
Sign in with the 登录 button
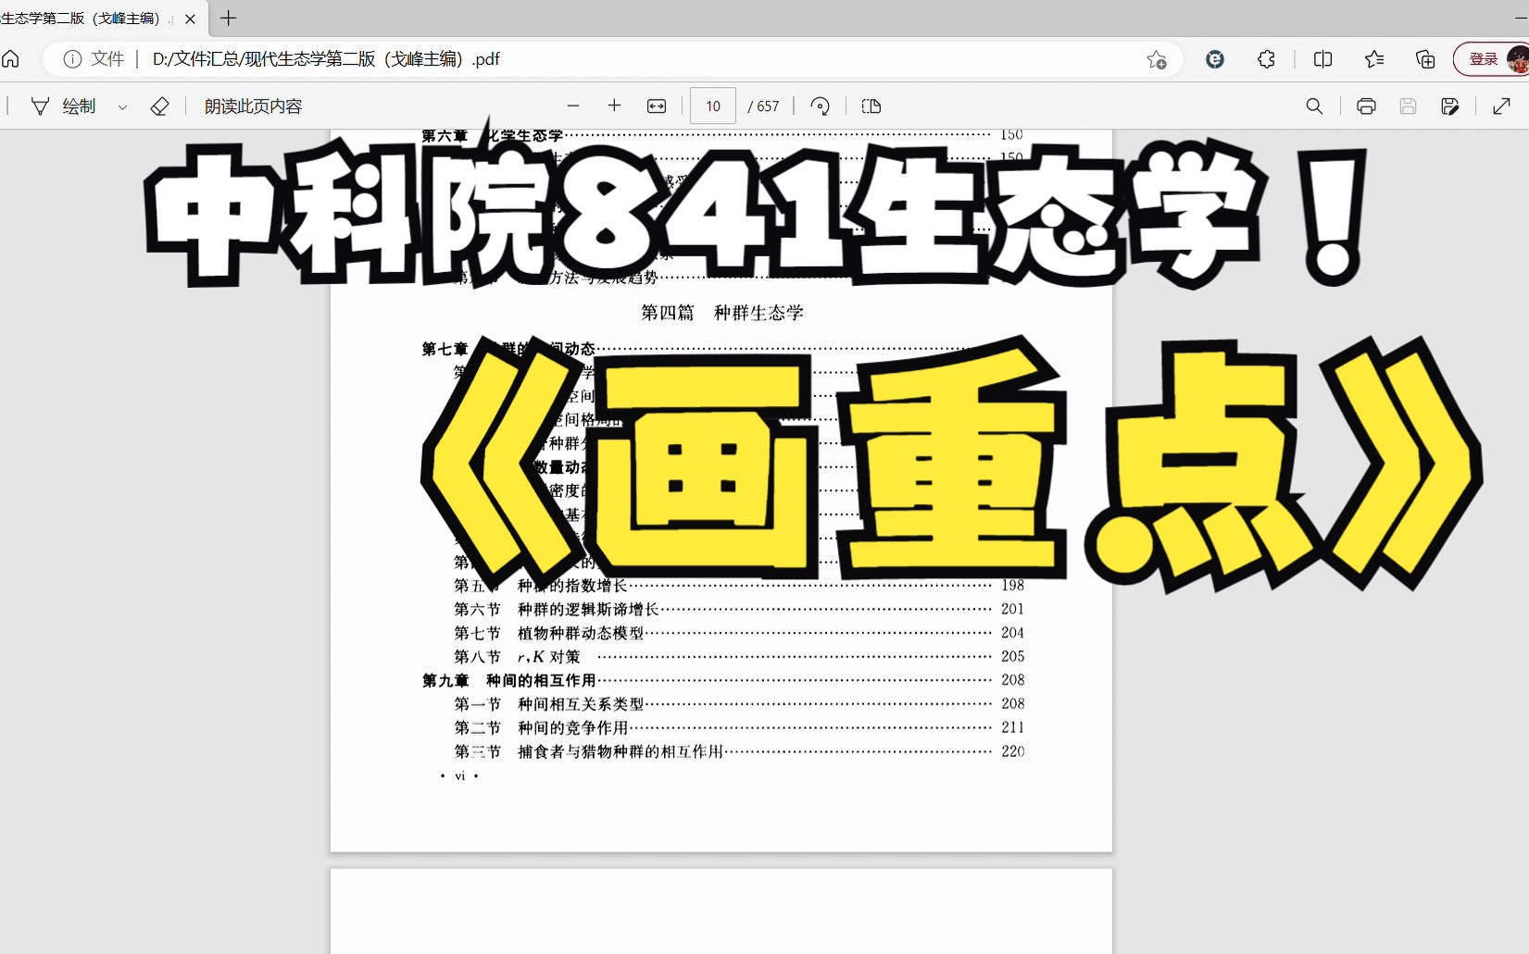pyautogui.click(x=1484, y=59)
